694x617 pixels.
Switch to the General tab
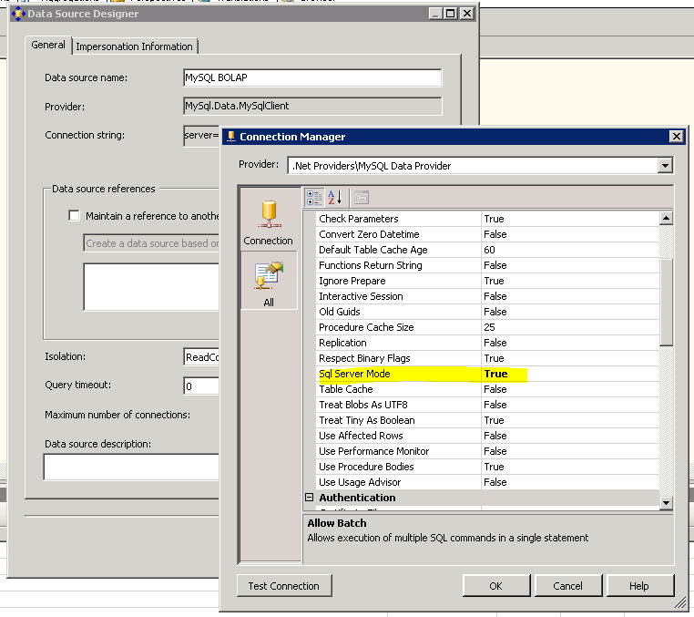pyautogui.click(x=47, y=45)
